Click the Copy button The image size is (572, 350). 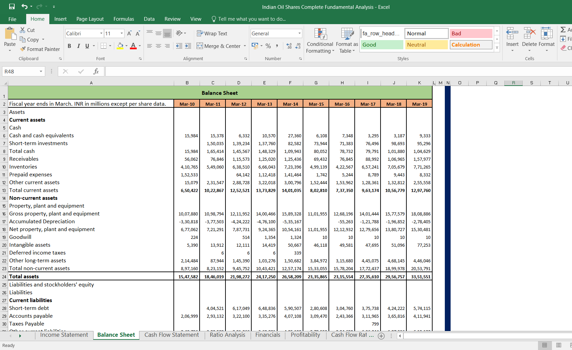tap(29, 39)
